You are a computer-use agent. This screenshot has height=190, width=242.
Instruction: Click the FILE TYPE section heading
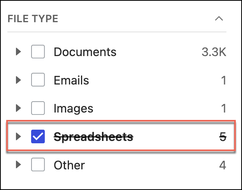coord(33,18)
